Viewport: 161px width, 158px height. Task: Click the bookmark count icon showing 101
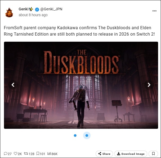38,153
